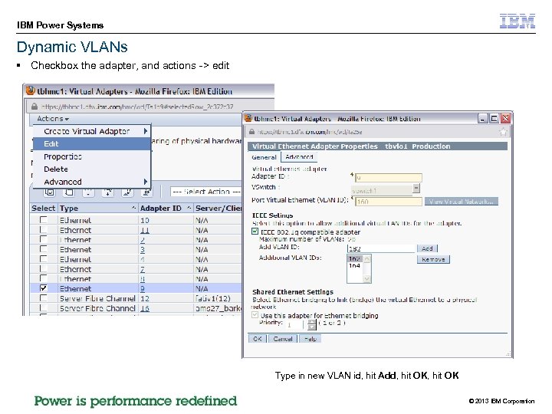Screen dimensions: 552x414
Task: Click the Select column header
Action: pyautogui.click(x=43, y=208)
